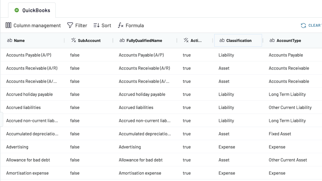
Task: Select the Amortisation expense name cell
Action: 27,173
